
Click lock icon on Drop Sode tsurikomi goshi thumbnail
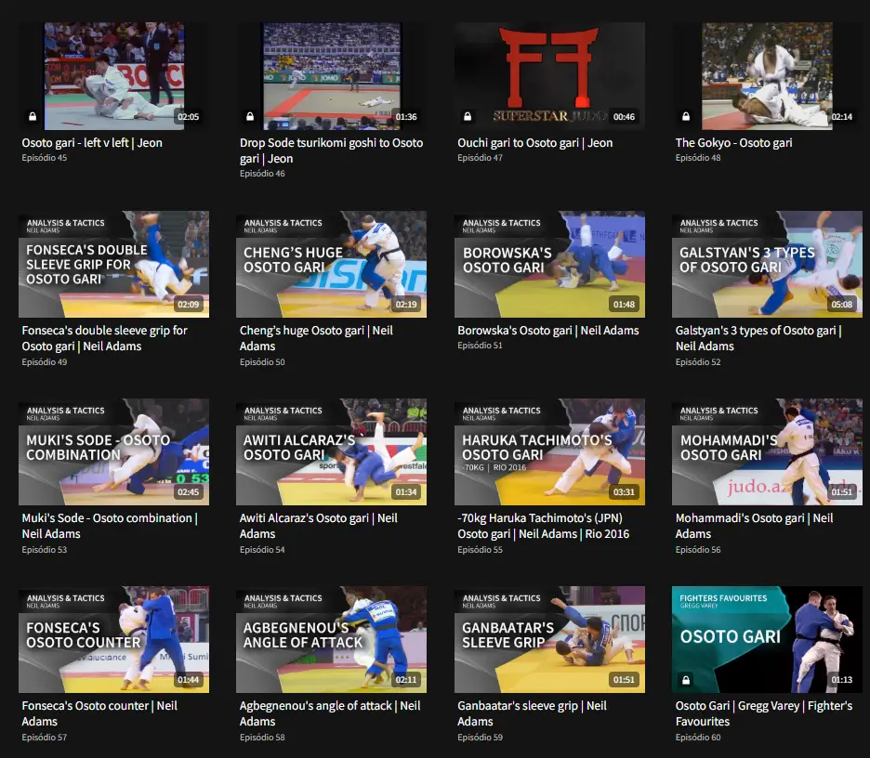tap(250, 116)
